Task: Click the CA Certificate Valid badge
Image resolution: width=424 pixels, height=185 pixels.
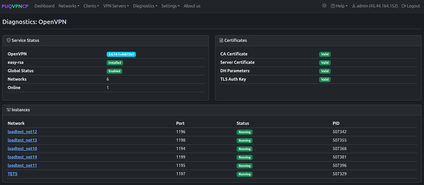Action: tap(325, 54)
